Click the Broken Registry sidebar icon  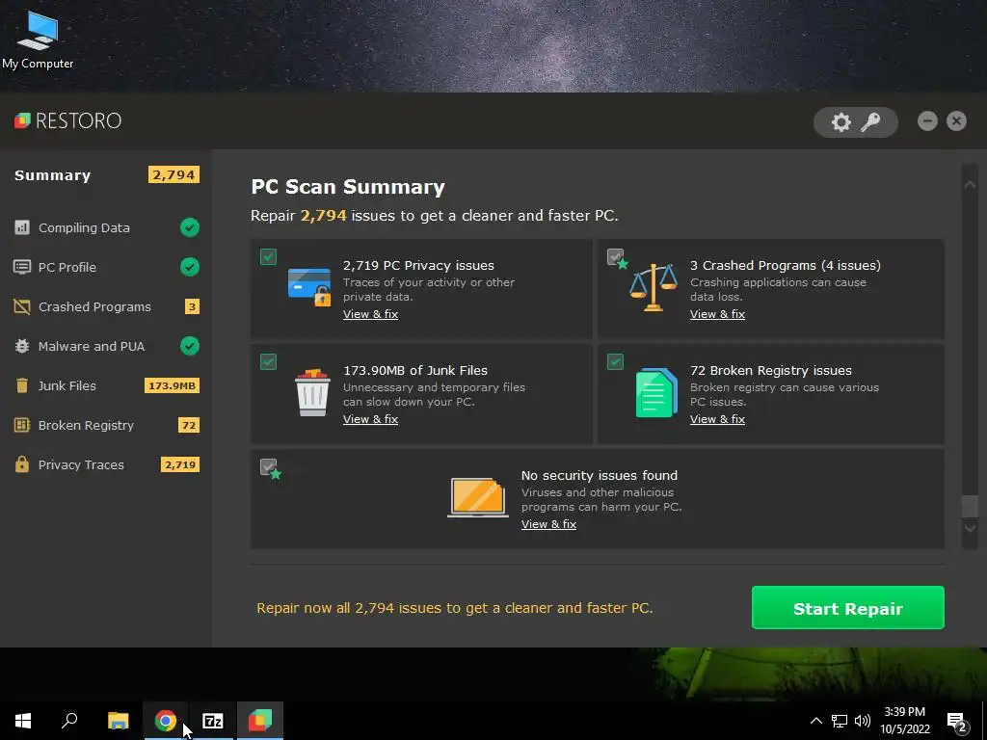pos(22,425)
